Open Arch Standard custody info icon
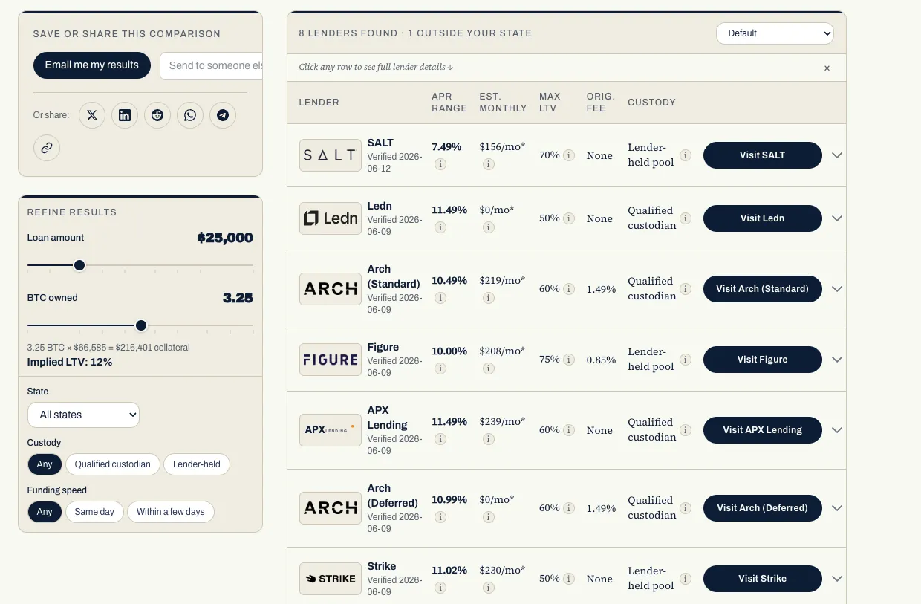 686,289
